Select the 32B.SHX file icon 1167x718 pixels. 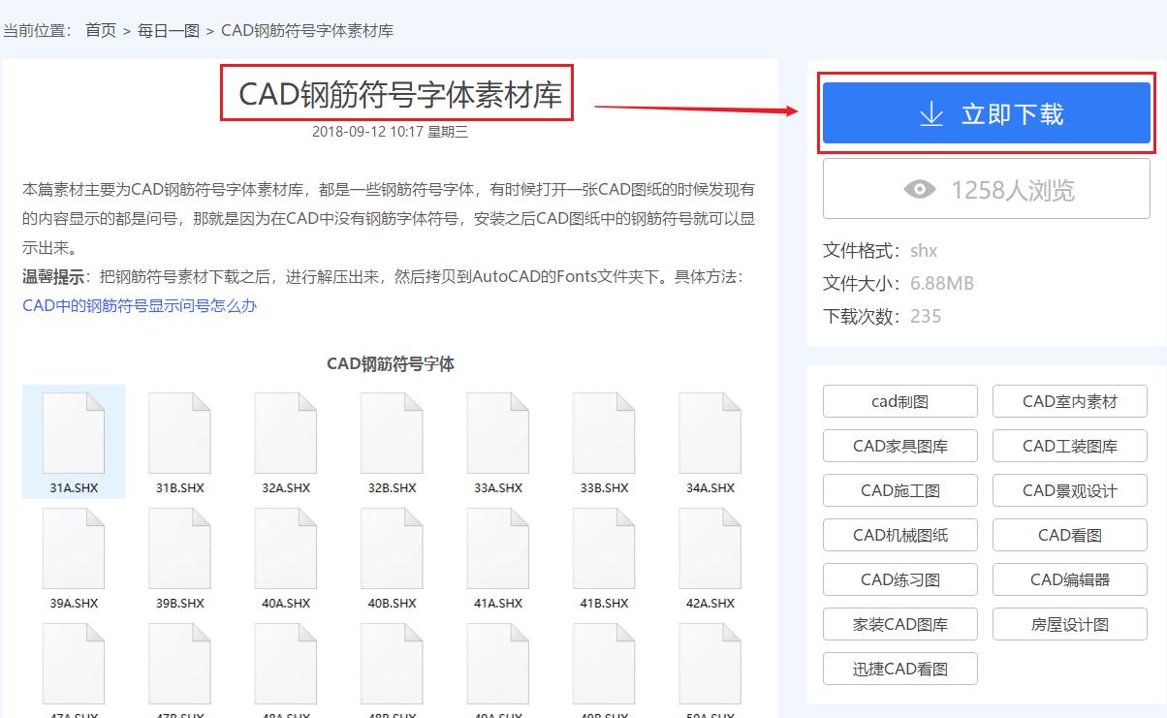(x=391, y=433)
